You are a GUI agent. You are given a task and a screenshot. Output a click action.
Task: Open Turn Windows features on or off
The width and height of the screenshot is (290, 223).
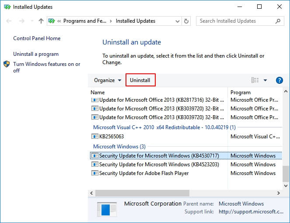click(x=46, y=67)
